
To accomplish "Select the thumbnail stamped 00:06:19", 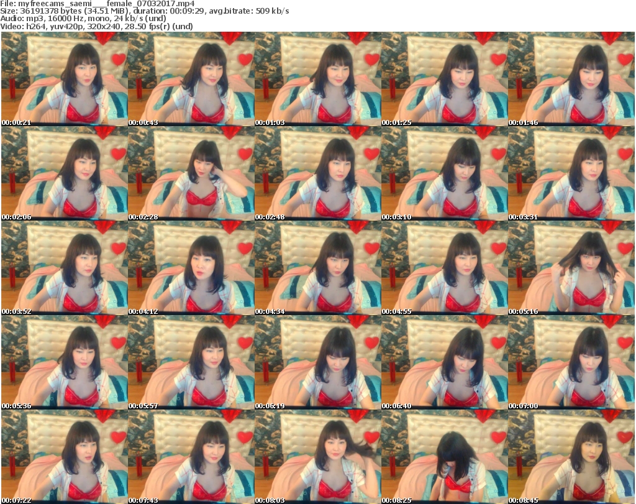I will [x=317, y=362].
